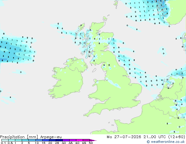This screenshot has width=186, height=144.
Task: Click the purple arrow beyond the 50 mm legend end
Action: (93, 140)
